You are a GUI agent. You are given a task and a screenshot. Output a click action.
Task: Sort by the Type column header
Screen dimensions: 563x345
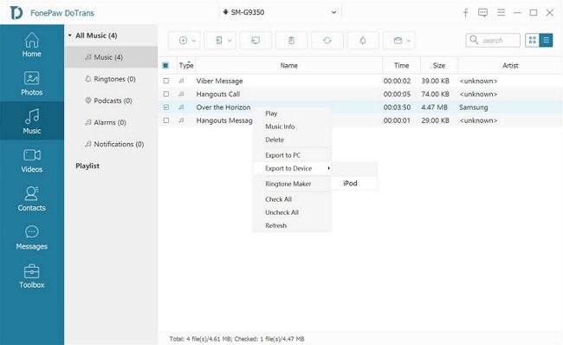click(186, 65)
